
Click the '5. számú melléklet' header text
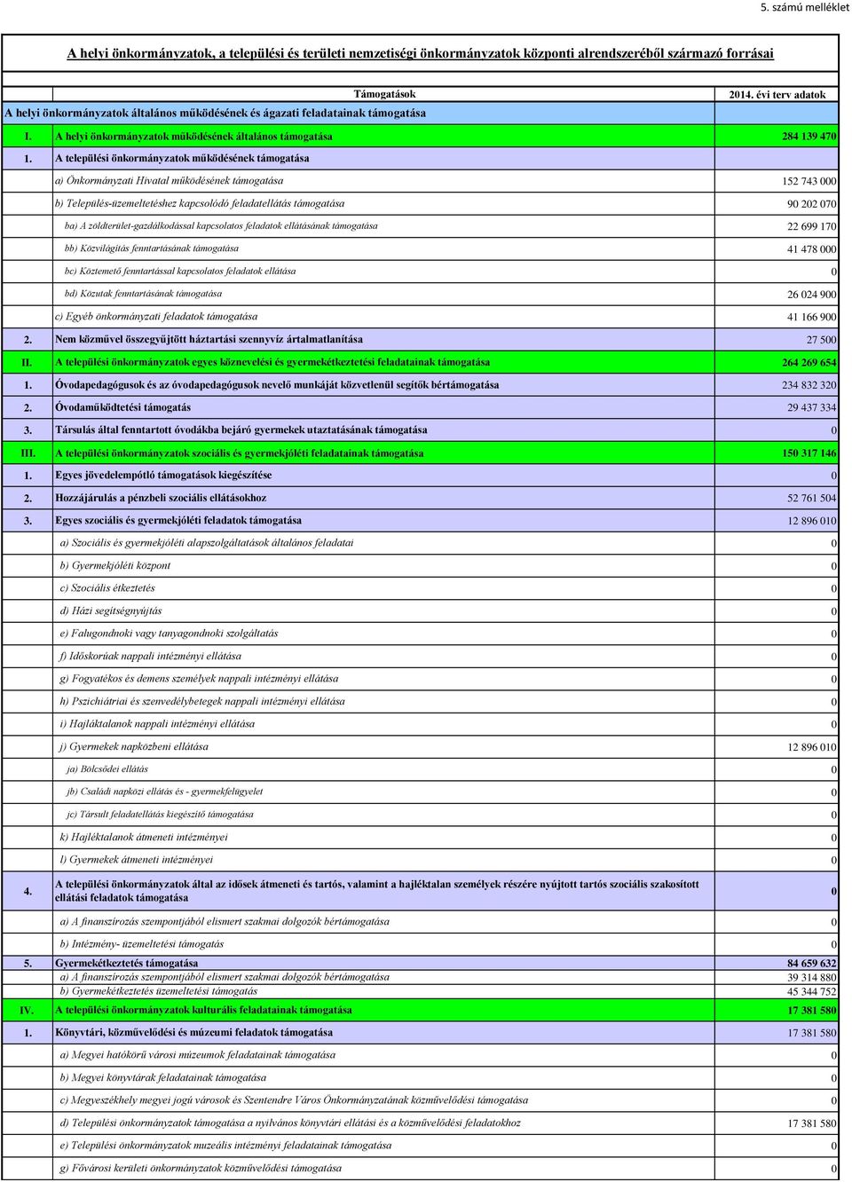pyautogui.click(x=804, y=7)
